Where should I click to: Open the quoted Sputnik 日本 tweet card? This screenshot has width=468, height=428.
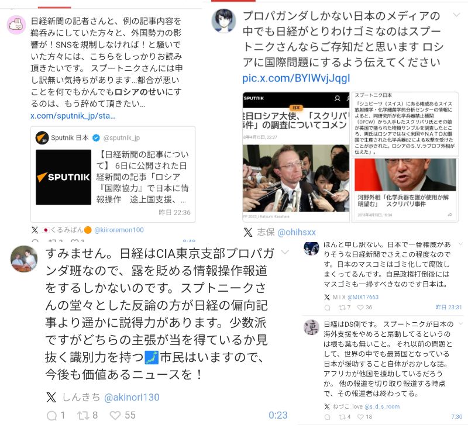(x=113, y=174)
